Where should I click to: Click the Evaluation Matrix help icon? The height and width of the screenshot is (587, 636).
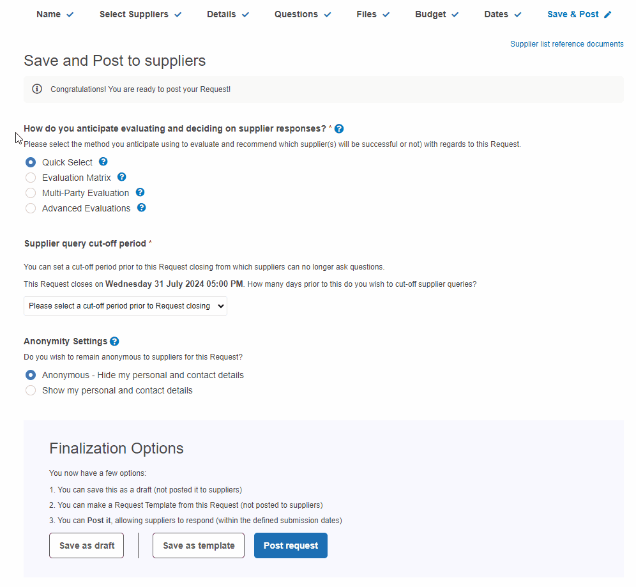[122, 177]
